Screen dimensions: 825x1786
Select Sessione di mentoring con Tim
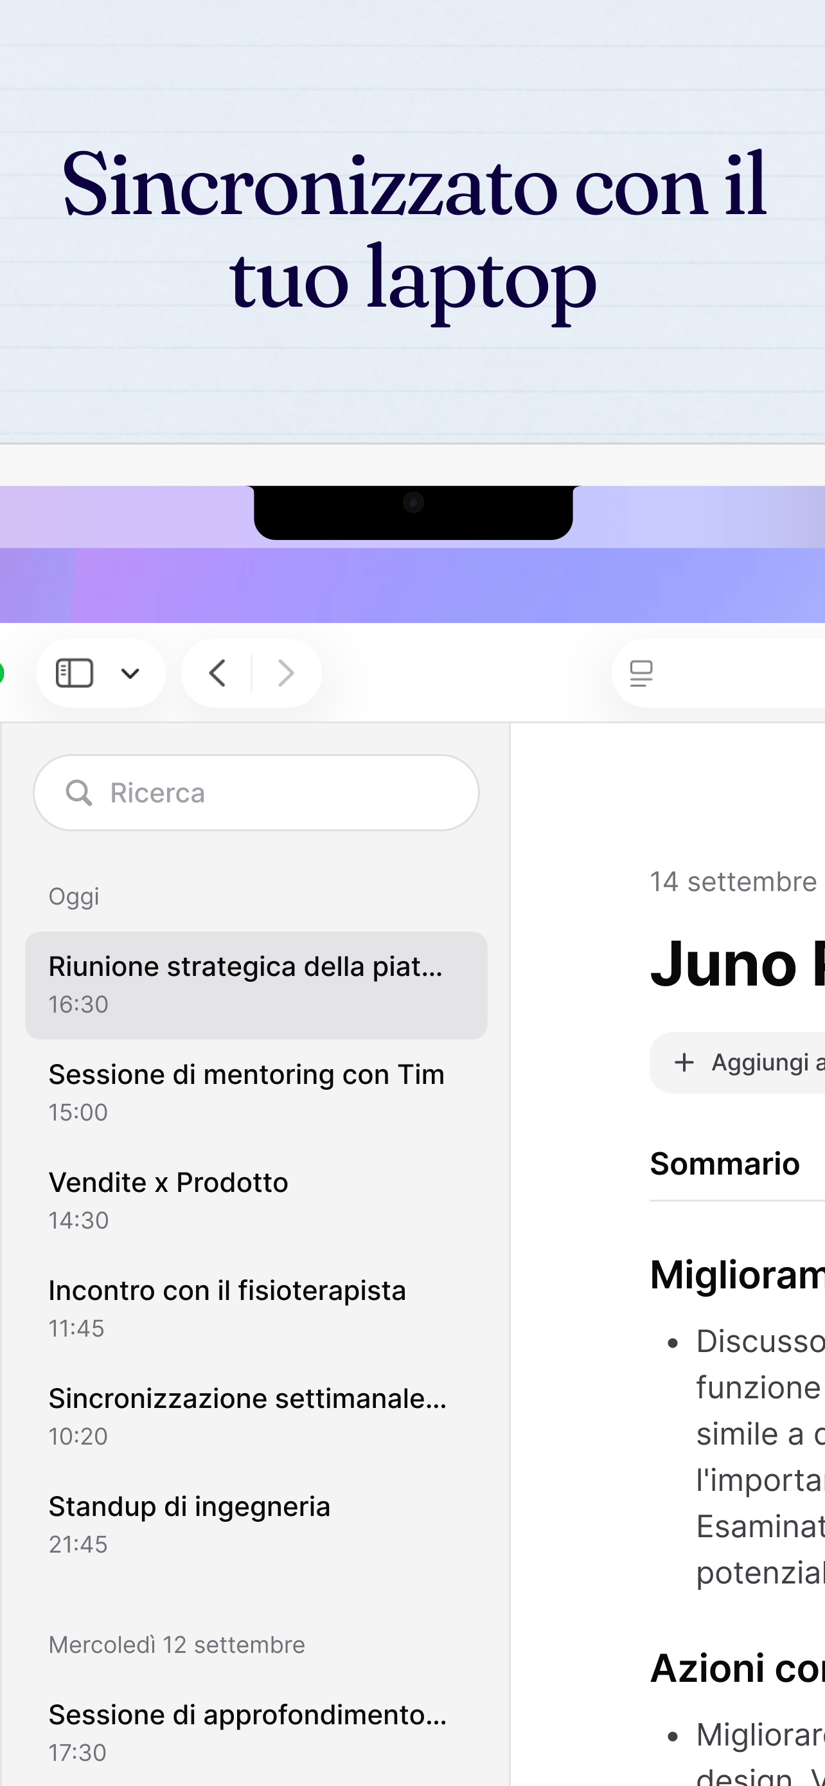(x=256, y=1093)
